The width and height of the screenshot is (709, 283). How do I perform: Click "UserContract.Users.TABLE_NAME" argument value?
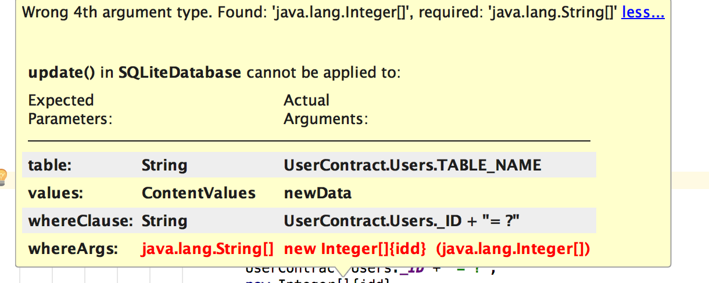click(412, 165)
